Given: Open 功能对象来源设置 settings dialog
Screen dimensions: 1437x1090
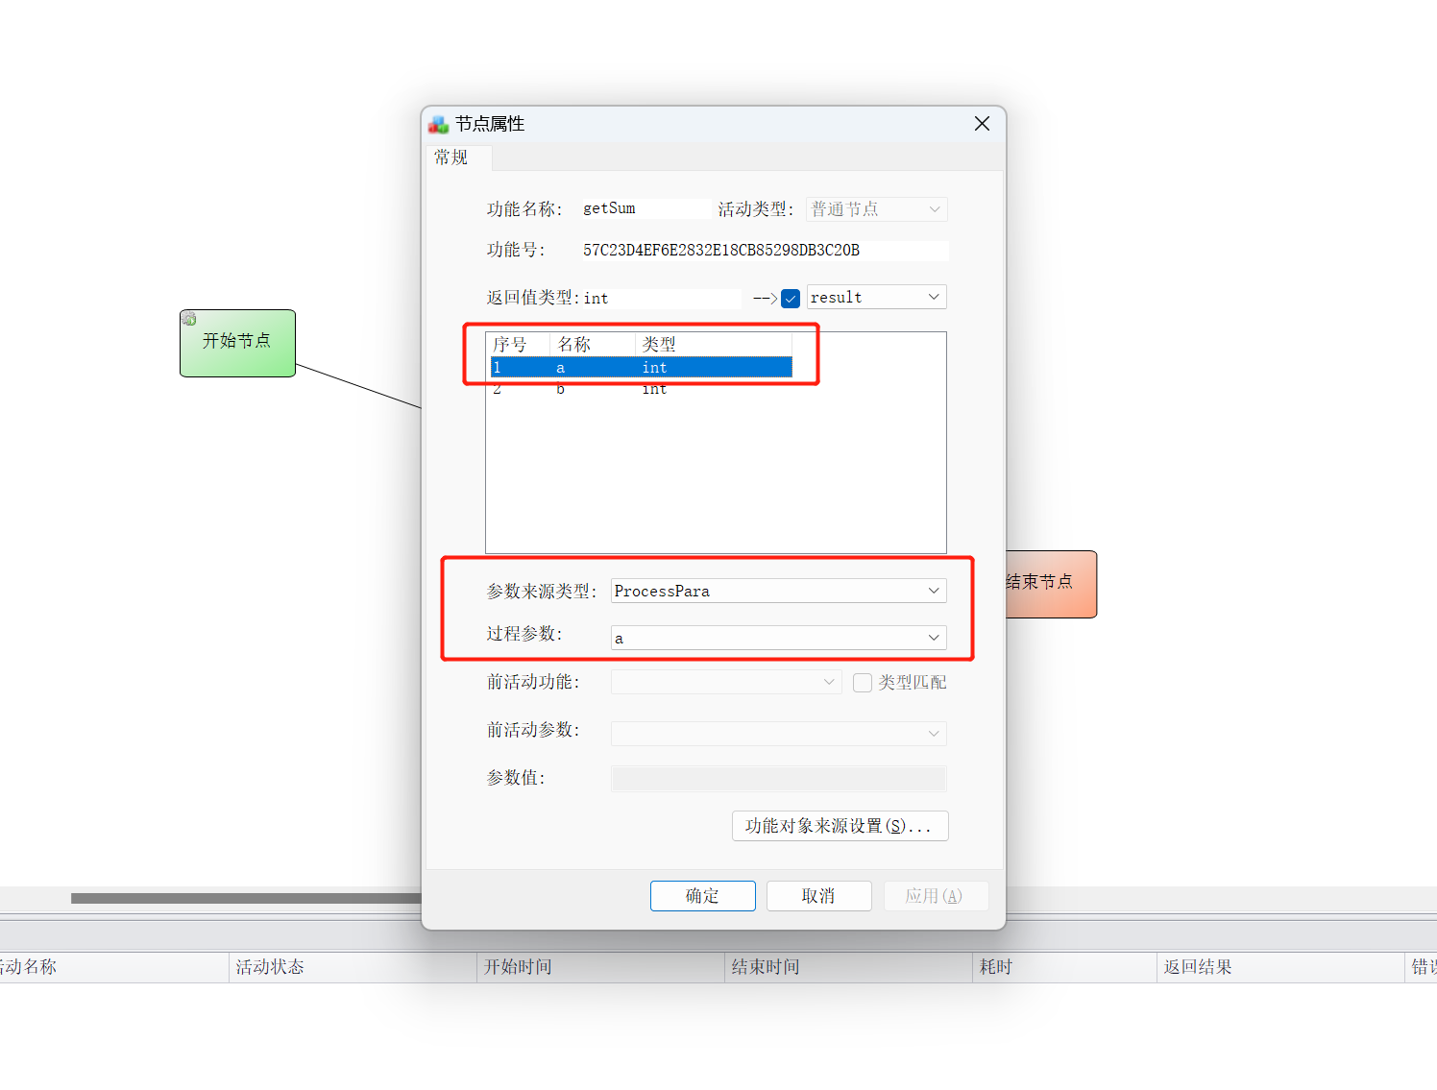Looking at the screenshot, I should 840,825.
